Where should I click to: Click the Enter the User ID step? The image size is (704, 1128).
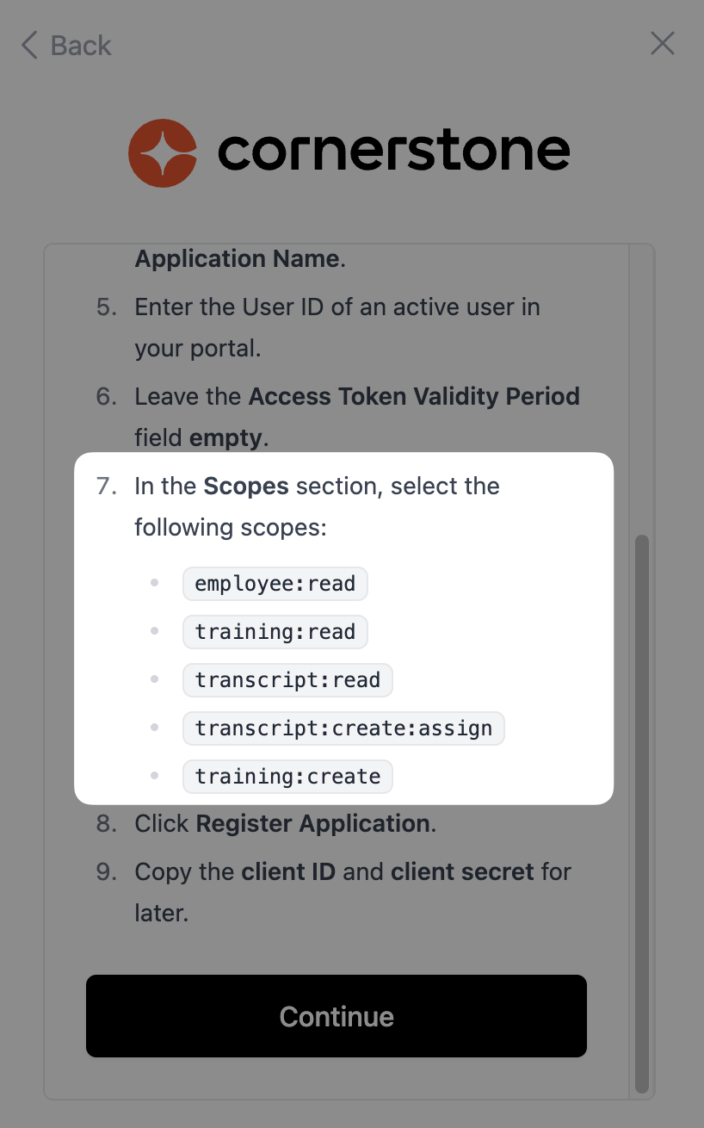tap(337, 307)
